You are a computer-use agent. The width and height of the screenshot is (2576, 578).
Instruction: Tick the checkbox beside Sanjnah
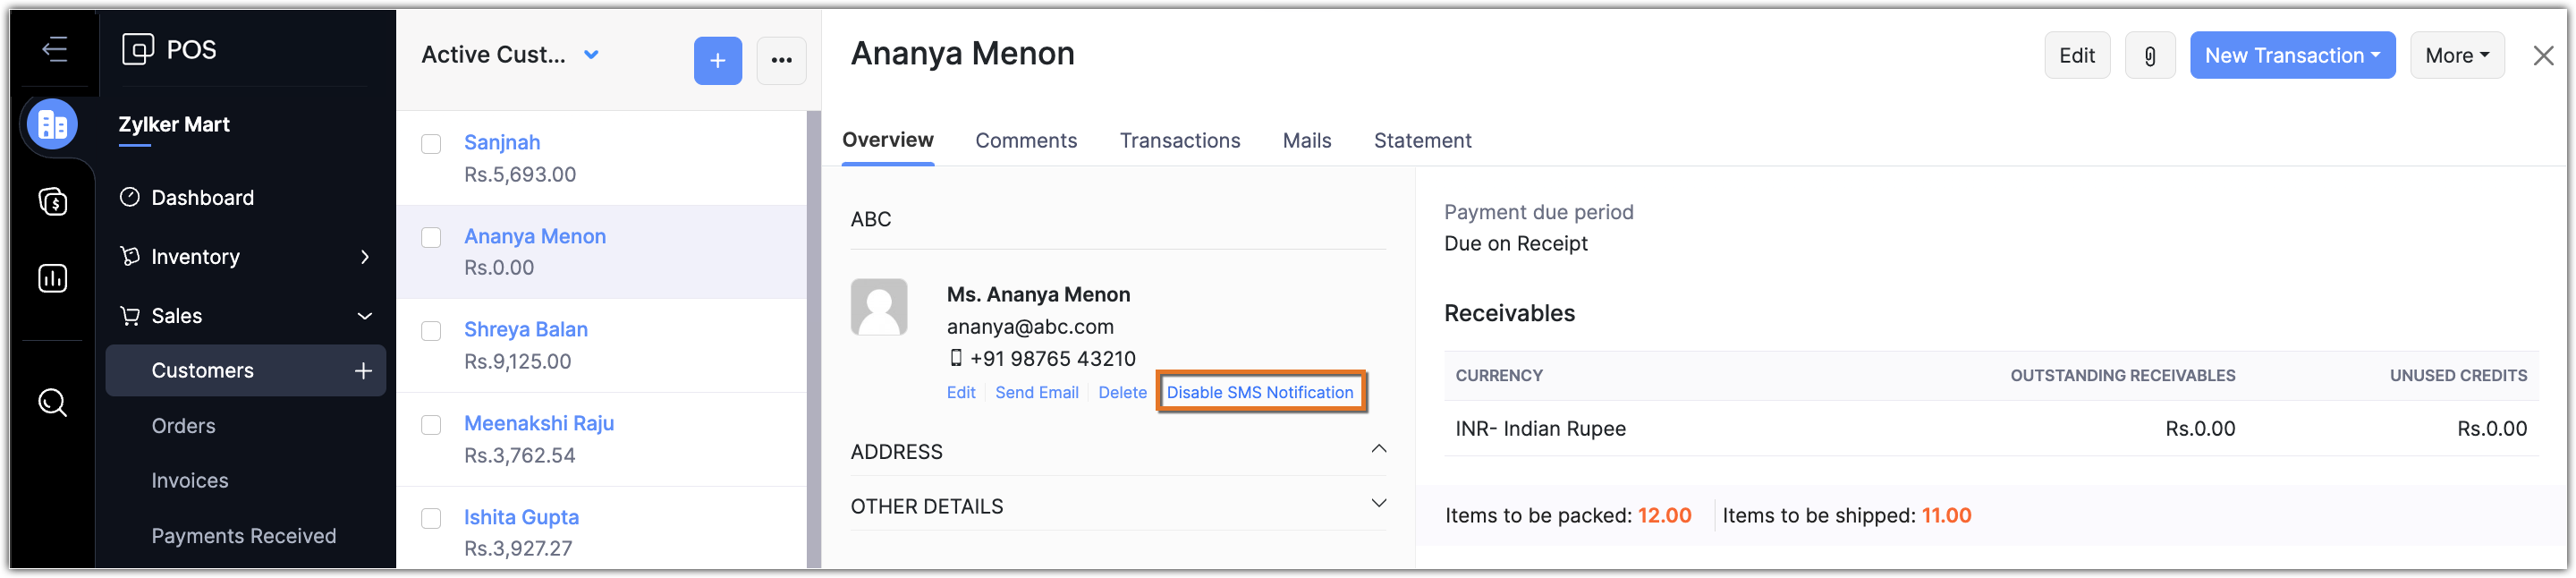[431, 144]
